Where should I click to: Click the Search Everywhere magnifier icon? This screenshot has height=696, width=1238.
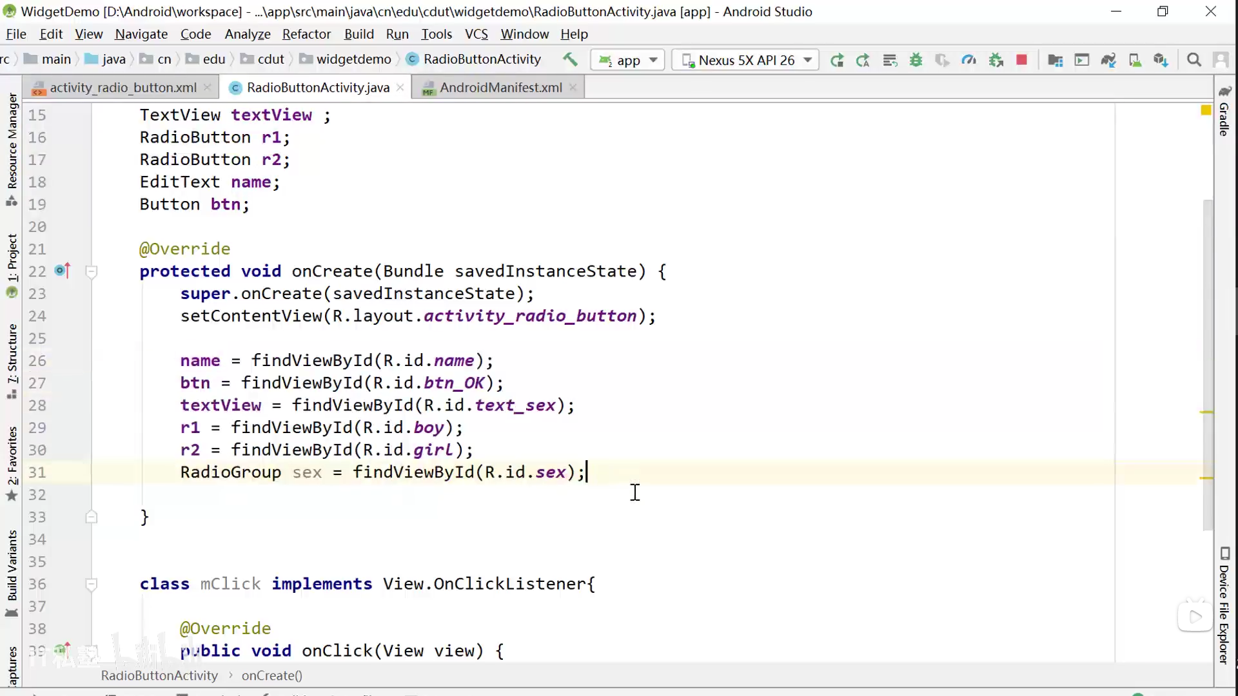tap(1194, 60)
